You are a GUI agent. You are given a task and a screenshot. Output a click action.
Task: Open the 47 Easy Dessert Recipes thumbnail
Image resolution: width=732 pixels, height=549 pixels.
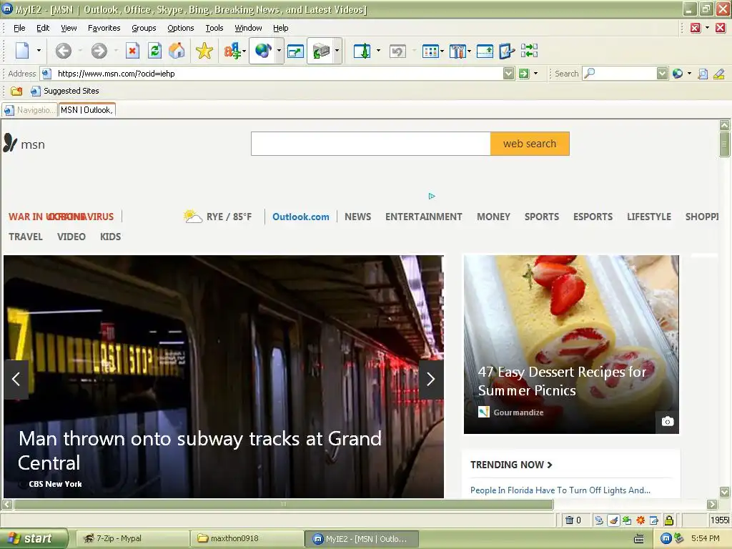pyautogui.click(x=571, y=345)
